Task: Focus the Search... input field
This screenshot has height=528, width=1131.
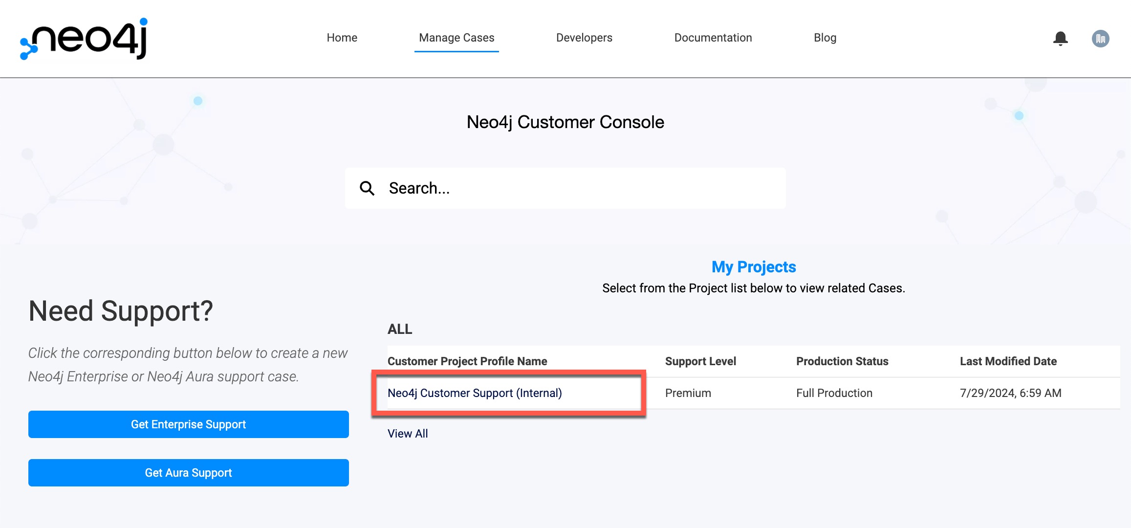Action: [x=565, y=188]
